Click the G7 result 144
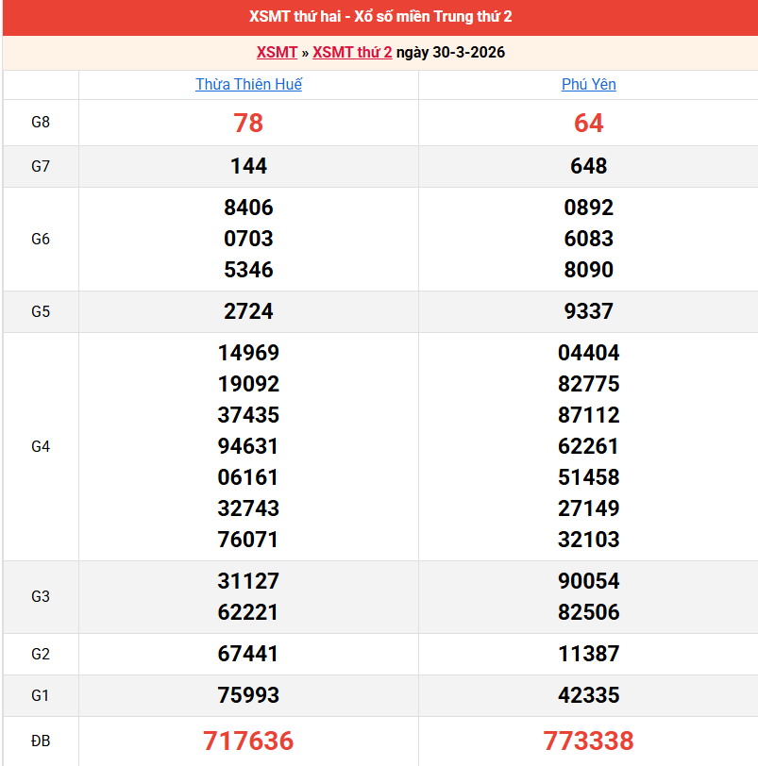The width and height of the screenshot is (758, 766). pyautogui.click(x=247, y=166)
